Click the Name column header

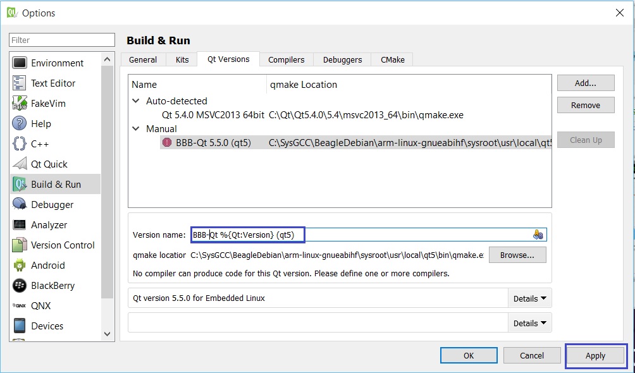197,85
